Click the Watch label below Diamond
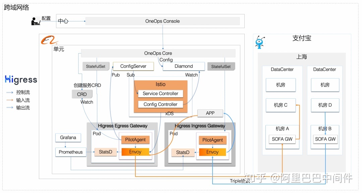The image size is (362, 193). [191, 75]
